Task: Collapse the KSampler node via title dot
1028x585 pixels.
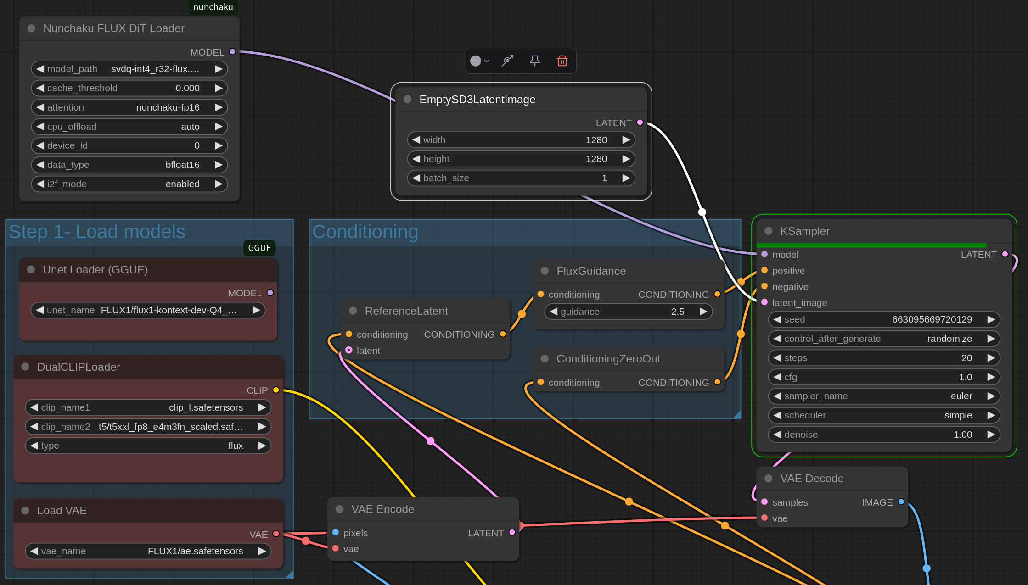Action: pyautogui.click(x=768, y=231)
